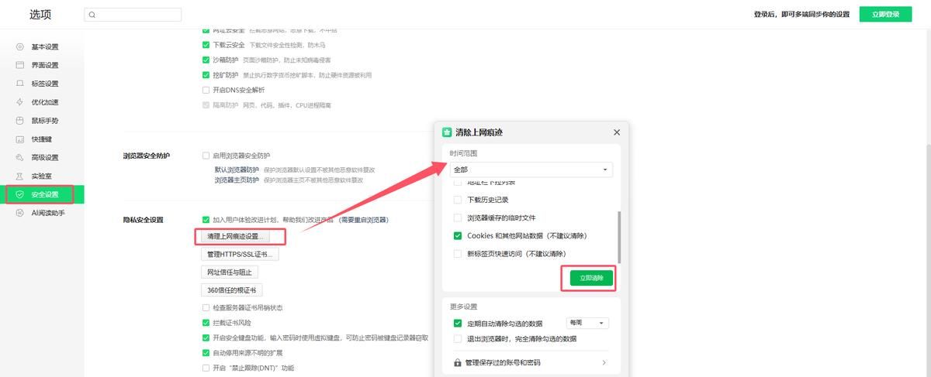Open 鼠标手势 in the sidebar
This screenshot has width=931, height=377.
44,121
